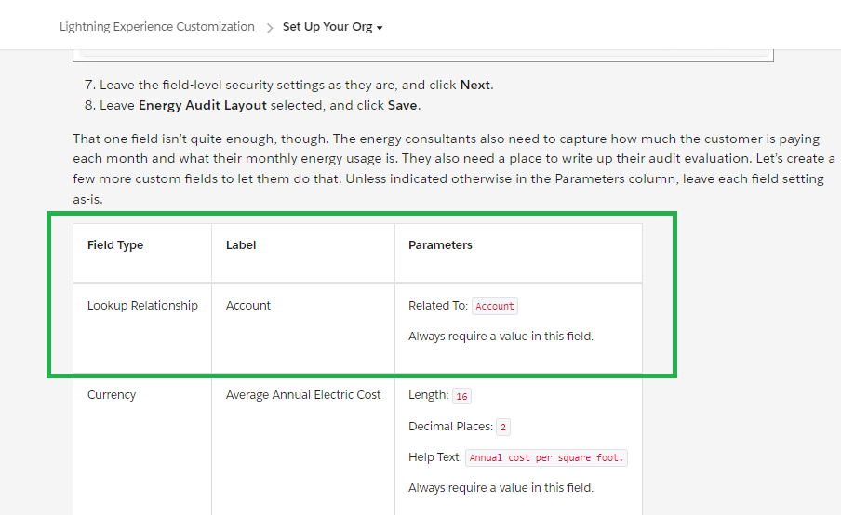Select the Help Text parameter label
The width and height of the screenshot is (841, 515).
[434, 456]
